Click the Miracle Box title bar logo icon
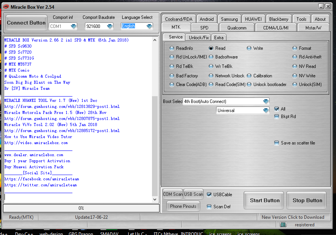Screen dimensions: 336x235 pos(6,7)
